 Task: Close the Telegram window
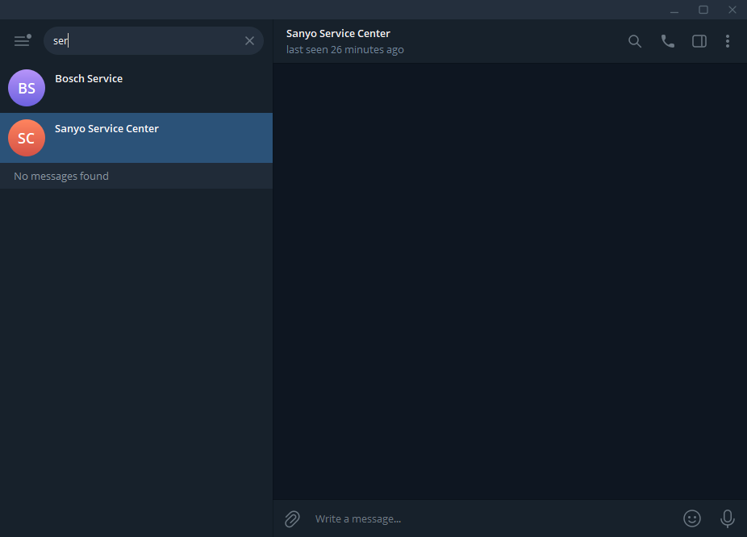[x=732, y=10]
